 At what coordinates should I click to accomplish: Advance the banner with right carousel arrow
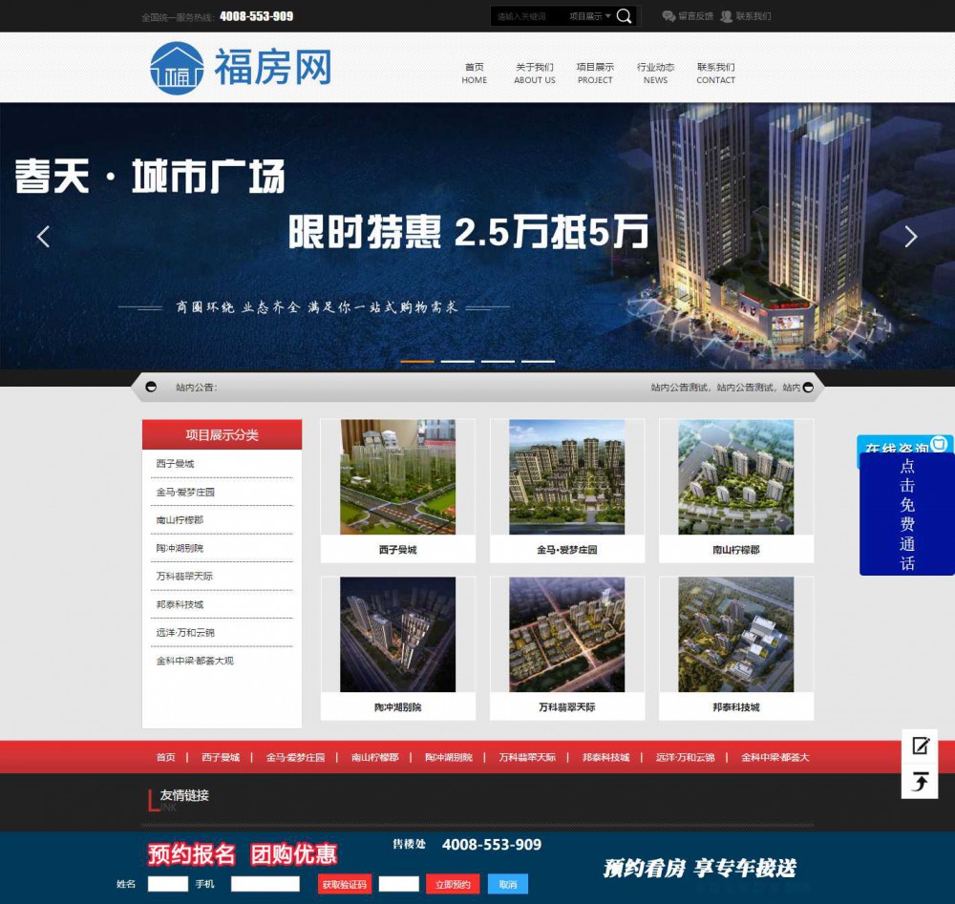click(x=910, y=236)
